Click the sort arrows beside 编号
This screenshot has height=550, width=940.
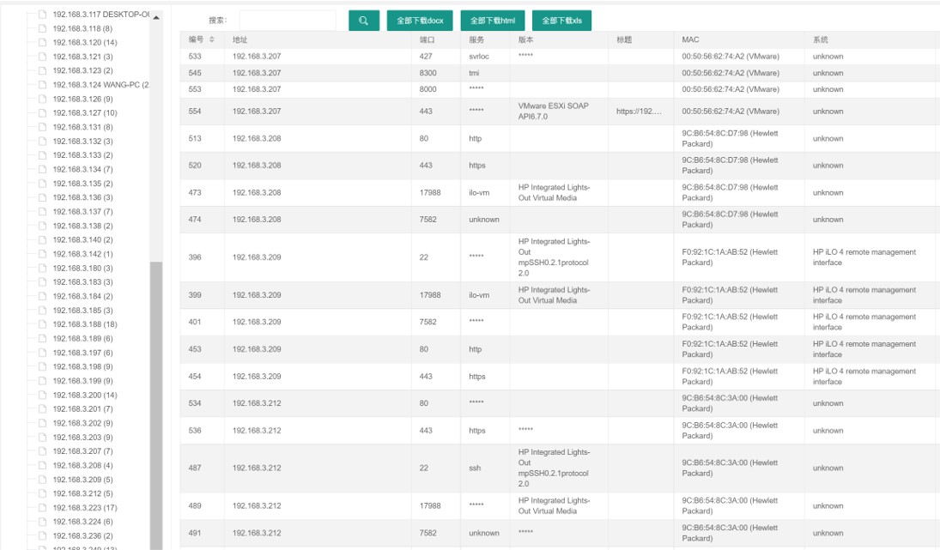click(212, 40)
